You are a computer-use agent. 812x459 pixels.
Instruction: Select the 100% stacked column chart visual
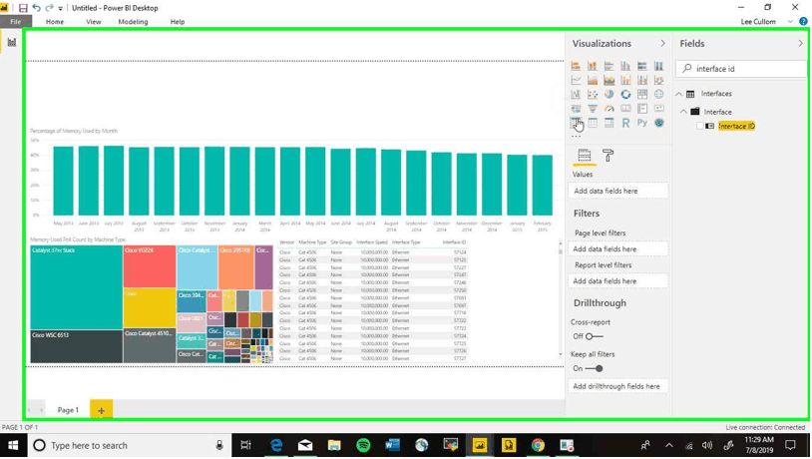tap(658, 66)
